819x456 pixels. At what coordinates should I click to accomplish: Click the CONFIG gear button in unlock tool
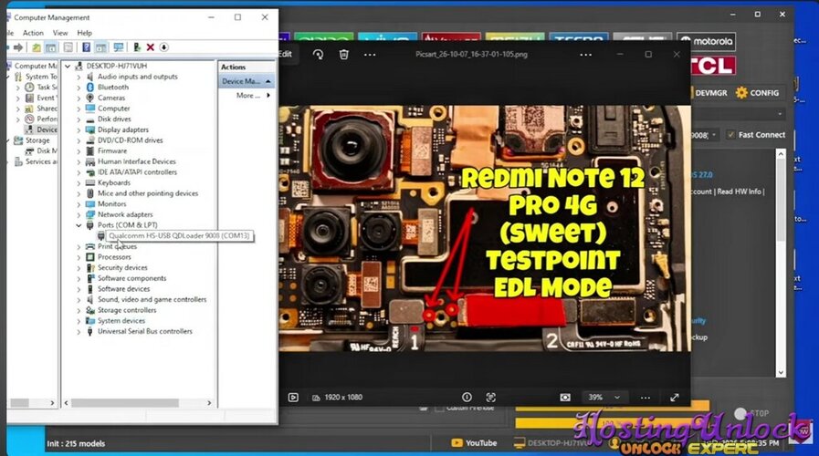(757, 93)
